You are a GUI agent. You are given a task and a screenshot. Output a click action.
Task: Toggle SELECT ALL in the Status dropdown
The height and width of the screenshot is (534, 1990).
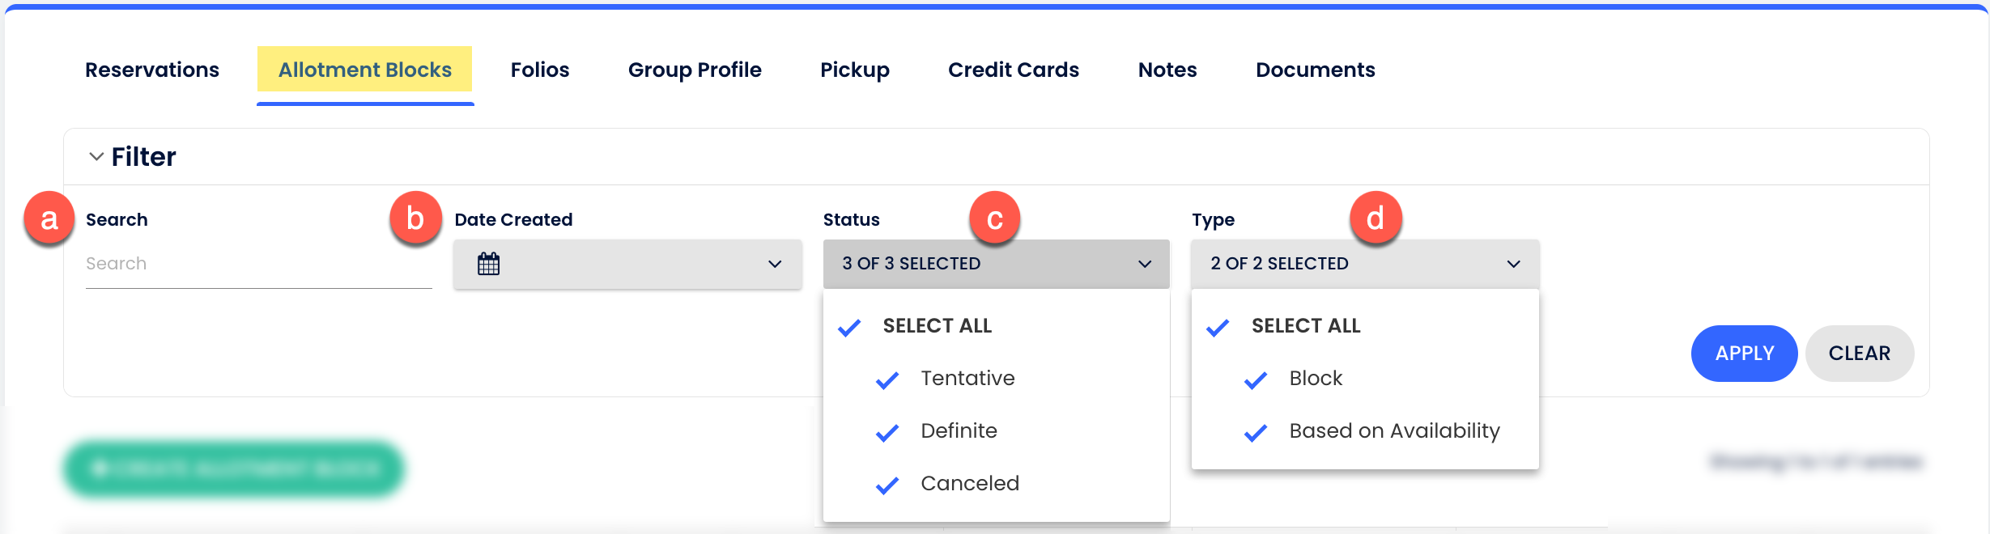tap(849, 326)
